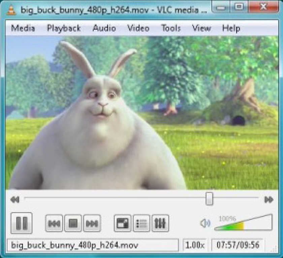Close the VLC media player window
The width and height of the screenshot is (283, 258).
(x=263, y=7)
